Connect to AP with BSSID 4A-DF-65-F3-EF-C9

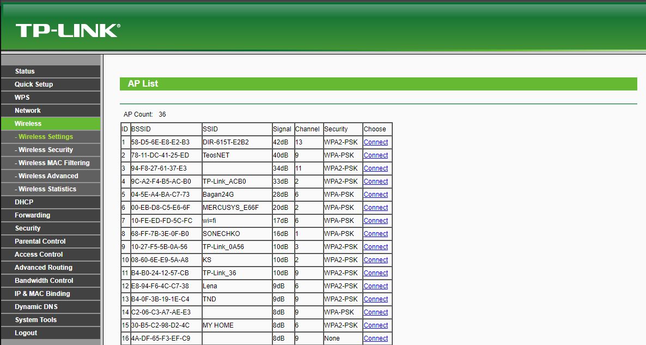point(376,338)
